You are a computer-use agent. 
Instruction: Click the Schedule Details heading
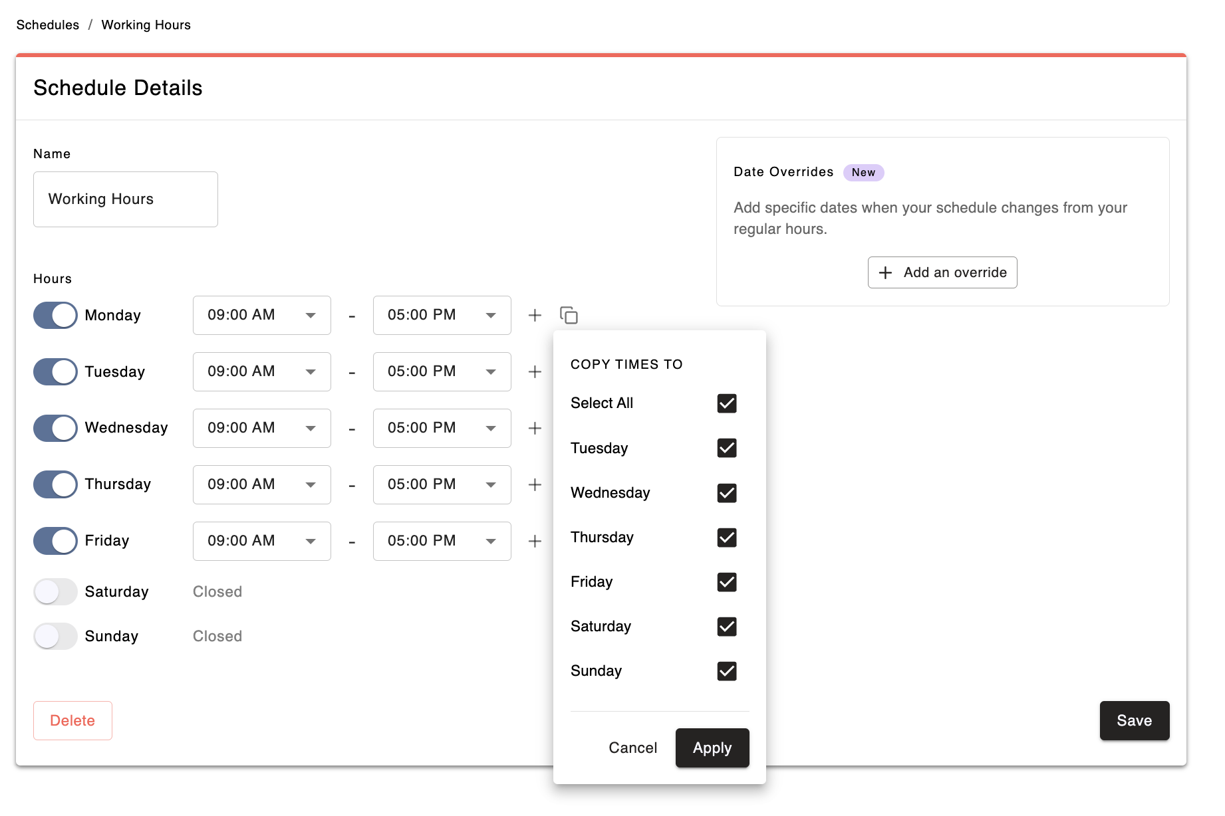tap(118, 88)
